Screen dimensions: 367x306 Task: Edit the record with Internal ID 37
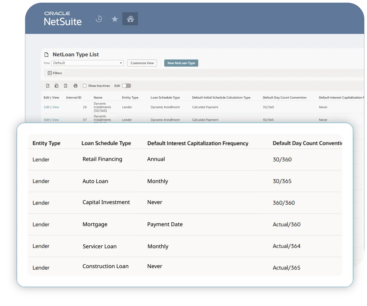click(x=47, y=120)
